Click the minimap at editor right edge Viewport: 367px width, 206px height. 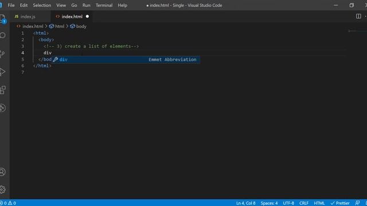pos(357,31)
